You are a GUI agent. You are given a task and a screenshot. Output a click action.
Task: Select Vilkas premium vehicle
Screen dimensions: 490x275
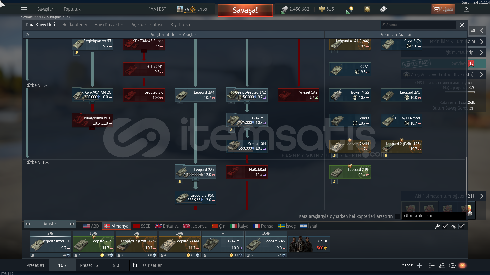click(x=350, y=120)
